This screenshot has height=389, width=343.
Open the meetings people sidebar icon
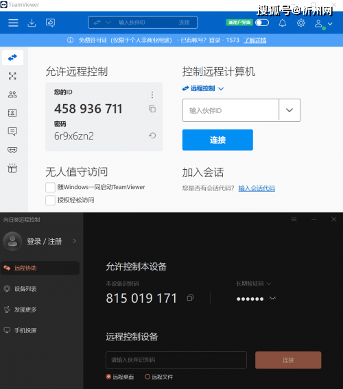coord(12,95)
